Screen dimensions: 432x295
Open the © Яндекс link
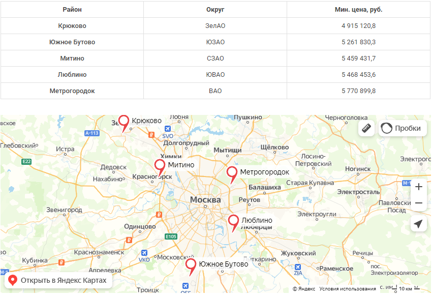click(304, 289)
